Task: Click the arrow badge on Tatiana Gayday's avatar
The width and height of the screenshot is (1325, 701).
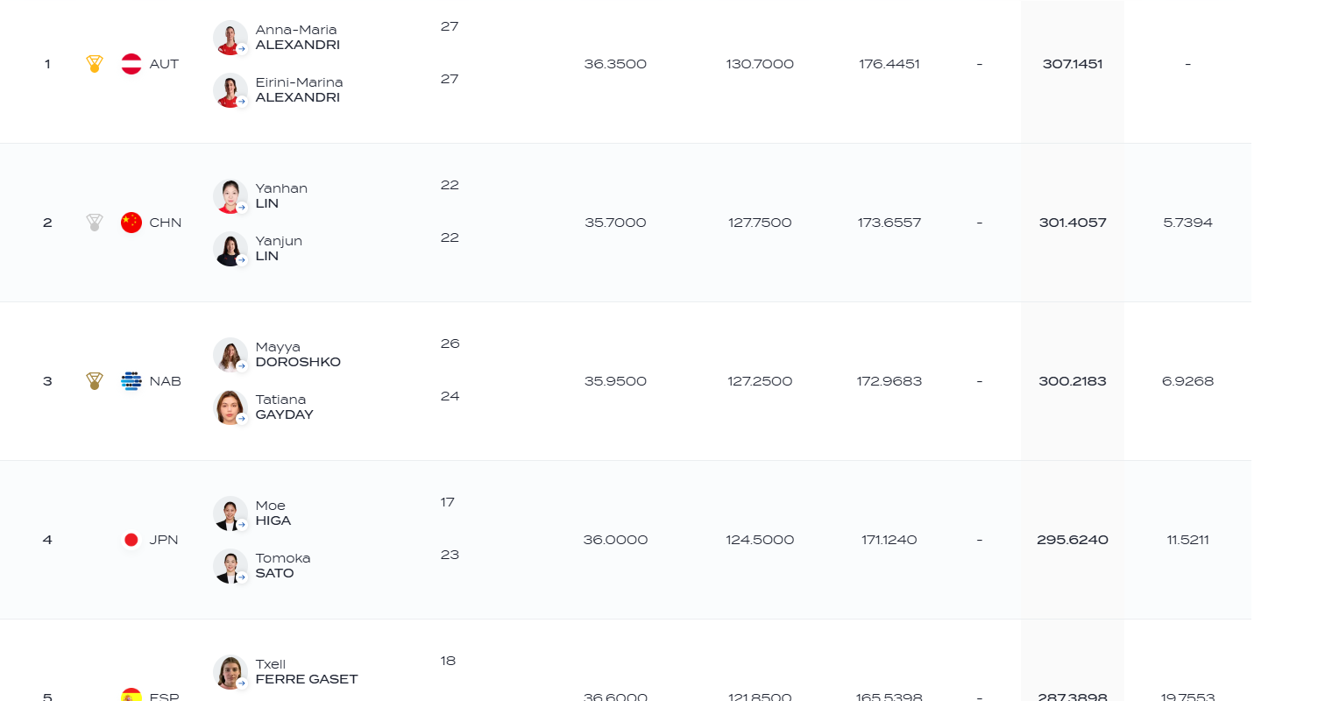Action: 242,419
